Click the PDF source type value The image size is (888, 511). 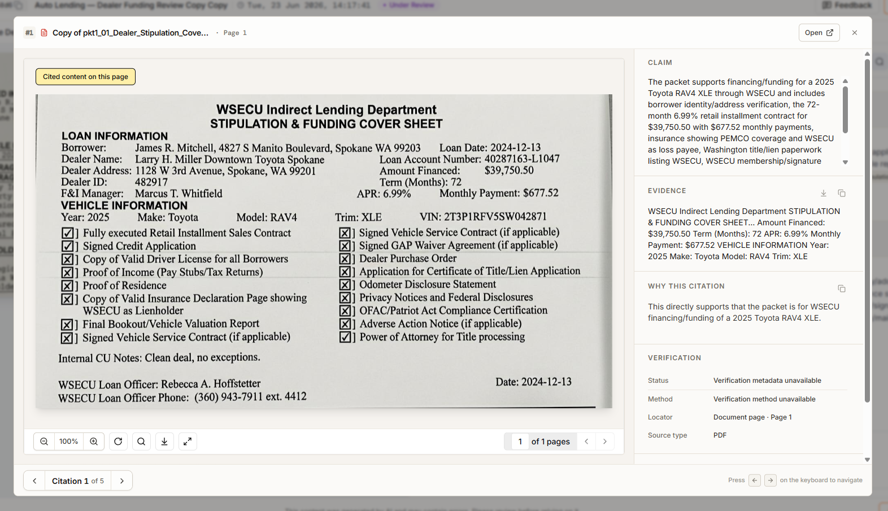(x=720, y=435)
